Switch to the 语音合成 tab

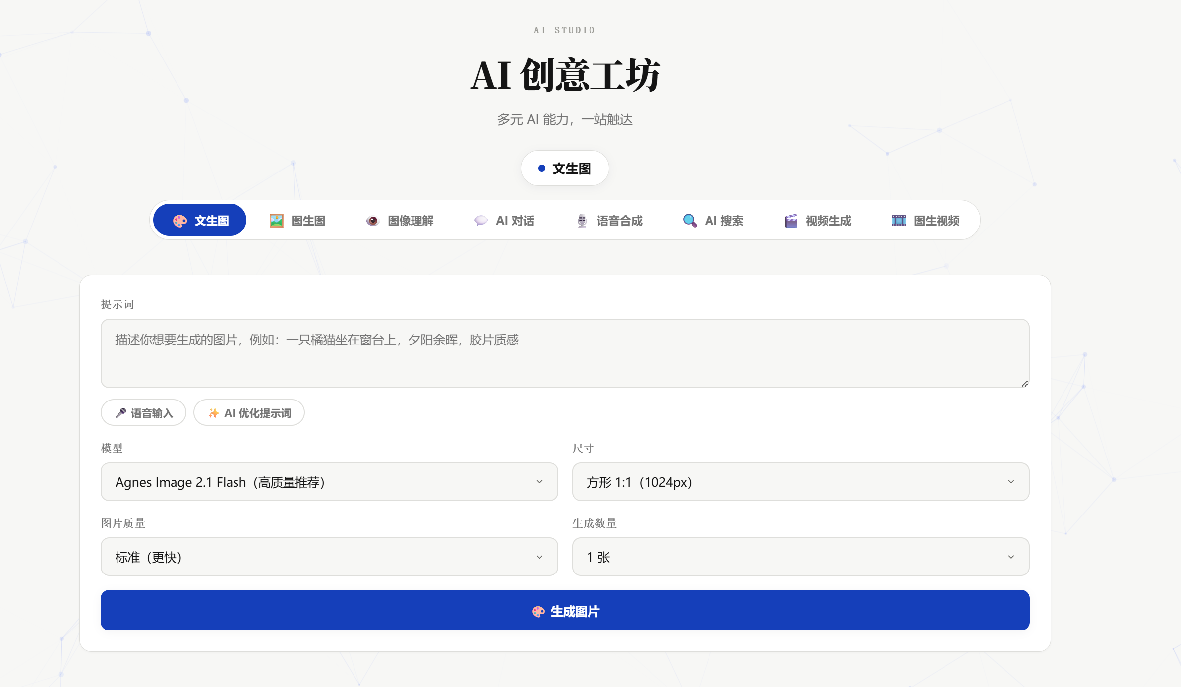click(x=609, y=220)
